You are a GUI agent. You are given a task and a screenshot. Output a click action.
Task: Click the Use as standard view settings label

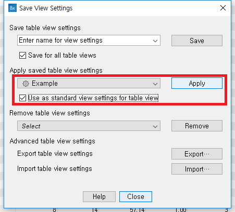tap(93, 98)
